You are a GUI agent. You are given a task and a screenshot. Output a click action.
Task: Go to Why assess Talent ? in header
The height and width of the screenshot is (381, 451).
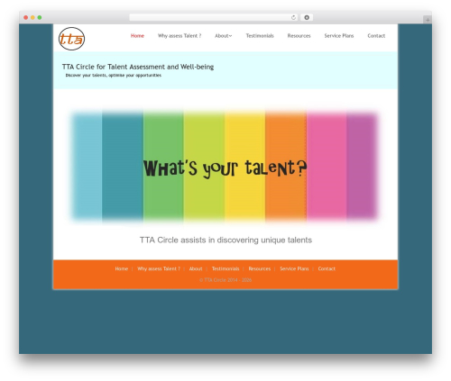click(x=179, y=36)
